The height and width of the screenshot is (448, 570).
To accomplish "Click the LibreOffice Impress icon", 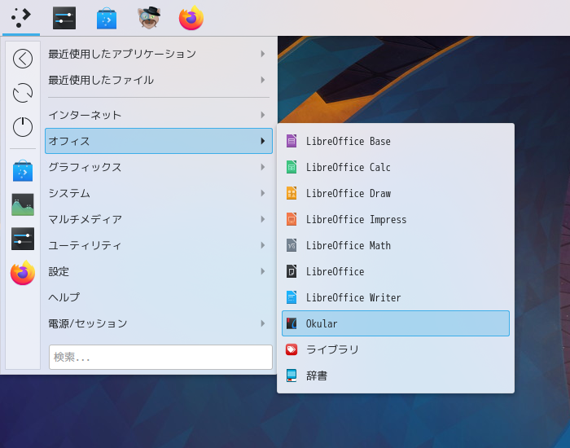I will coord(292,219).
